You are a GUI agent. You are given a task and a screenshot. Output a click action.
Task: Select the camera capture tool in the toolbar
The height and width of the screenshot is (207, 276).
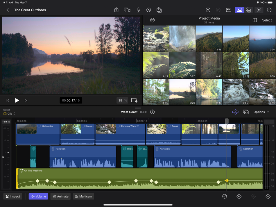(x=127, y=10)
